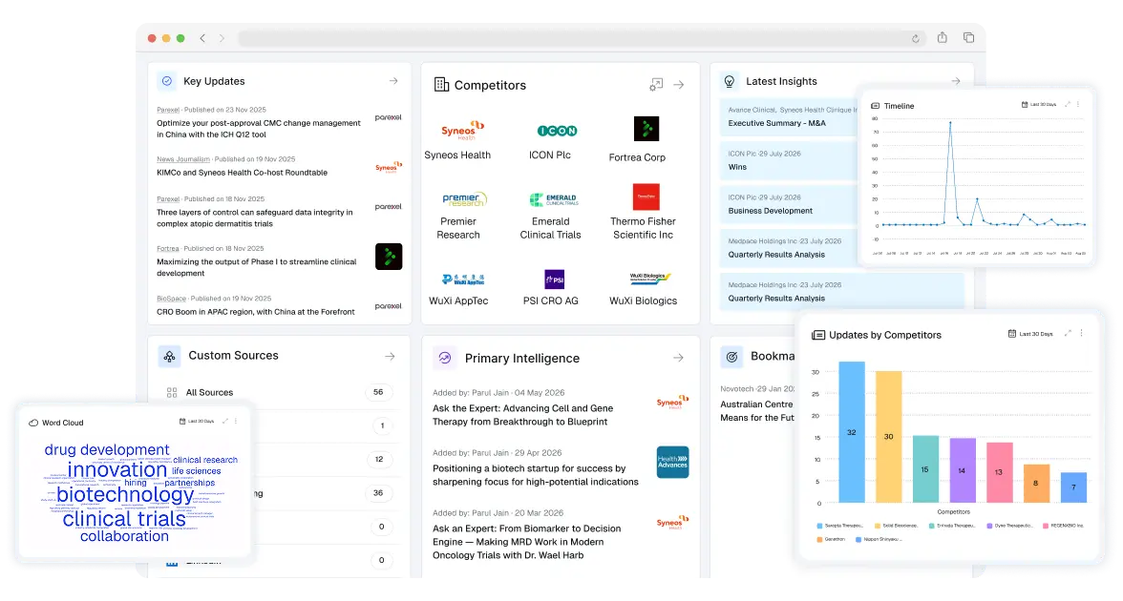1123x601 pixels.
Task: Select Thermo Fisher Scientific Inc competitor
Action: pyautogui.click(x=644, y=214)
